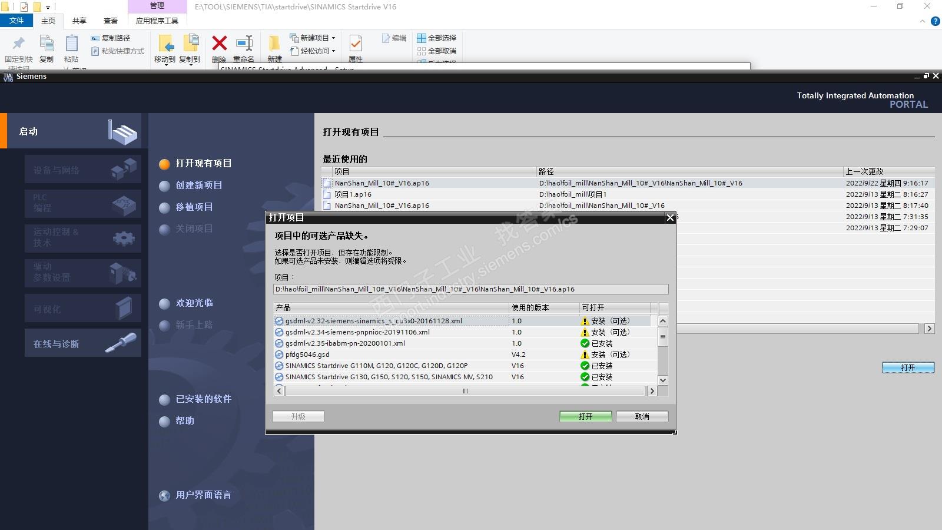This screenshot has width=942, height=530.
Task: Click the product list scroll right arrow
Action: pos(652,391)
